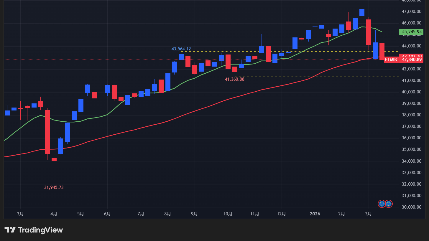Click the 31,945.73 low price marker
This screenshot has height=241, width=429.
[54, 187]
